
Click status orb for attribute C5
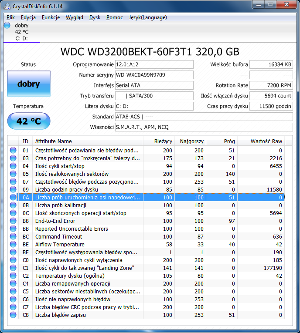[13, 291]
